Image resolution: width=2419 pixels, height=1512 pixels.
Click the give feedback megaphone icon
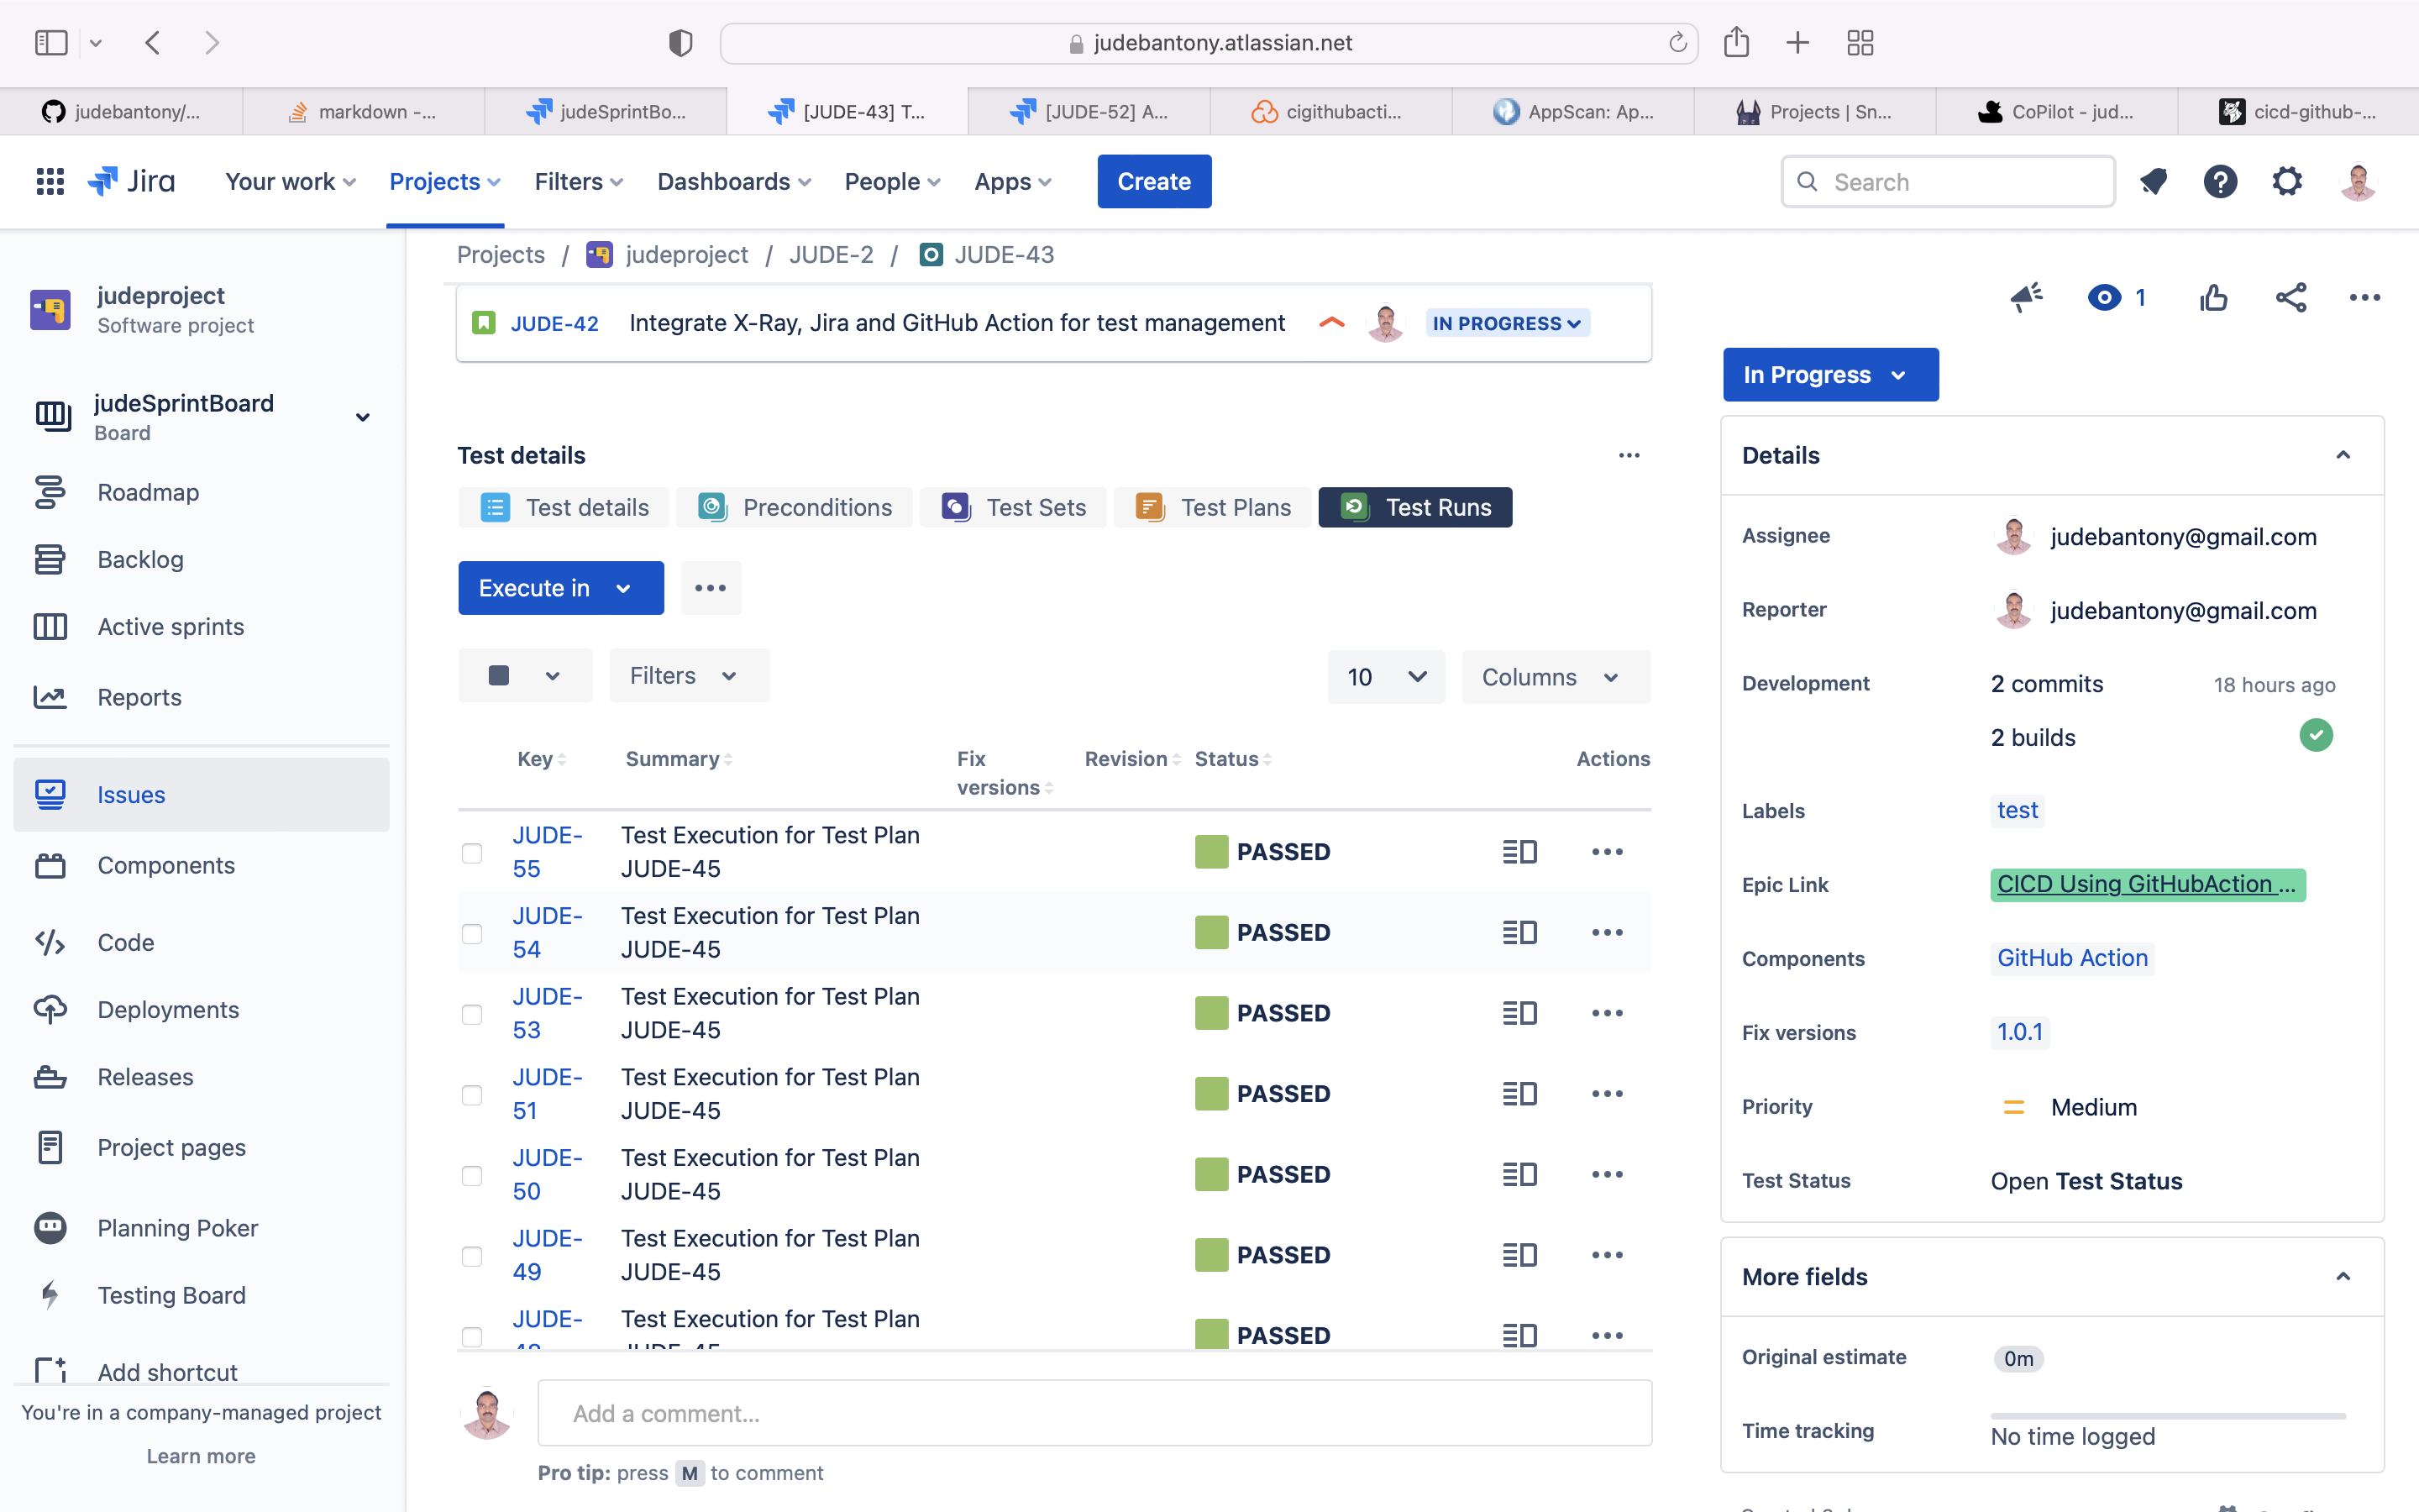(x=2026, y=297)
